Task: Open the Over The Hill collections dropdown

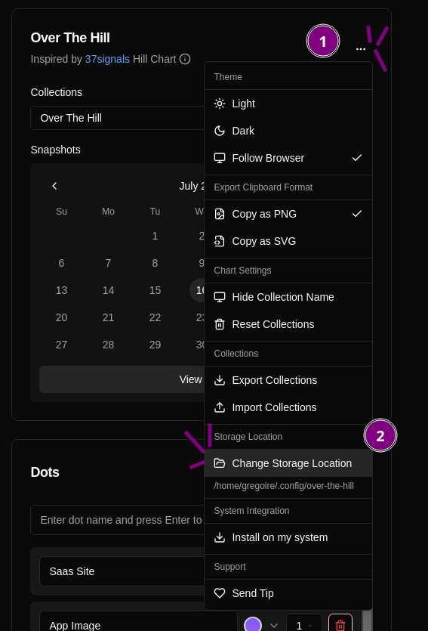Action: [x=117, y=118]
